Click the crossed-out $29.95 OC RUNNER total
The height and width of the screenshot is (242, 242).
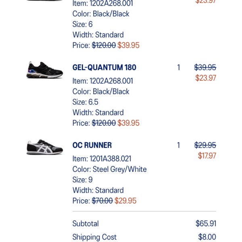click(x=205, y=145)
